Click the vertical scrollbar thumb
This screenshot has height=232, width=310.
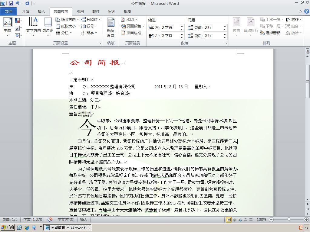coord(308,81)
